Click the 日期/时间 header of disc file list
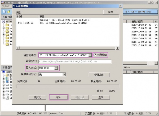Screen dimensions: 159x116 [142, 21]
